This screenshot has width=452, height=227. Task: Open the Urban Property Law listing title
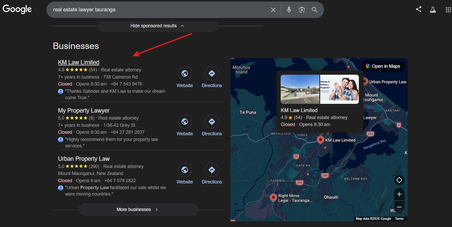click(84, 159)
